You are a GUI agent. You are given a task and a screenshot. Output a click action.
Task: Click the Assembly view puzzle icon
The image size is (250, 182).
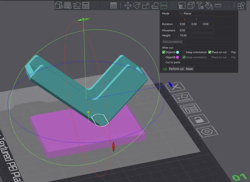(x=241, y=5)
